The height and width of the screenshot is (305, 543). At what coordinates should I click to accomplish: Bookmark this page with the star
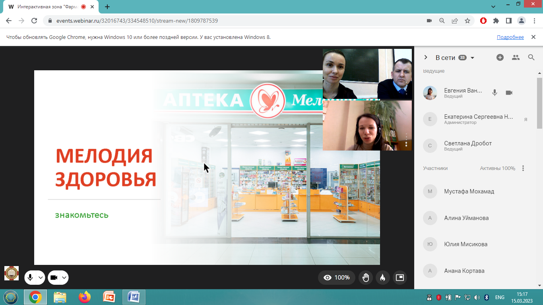click(x=467, y=21)
